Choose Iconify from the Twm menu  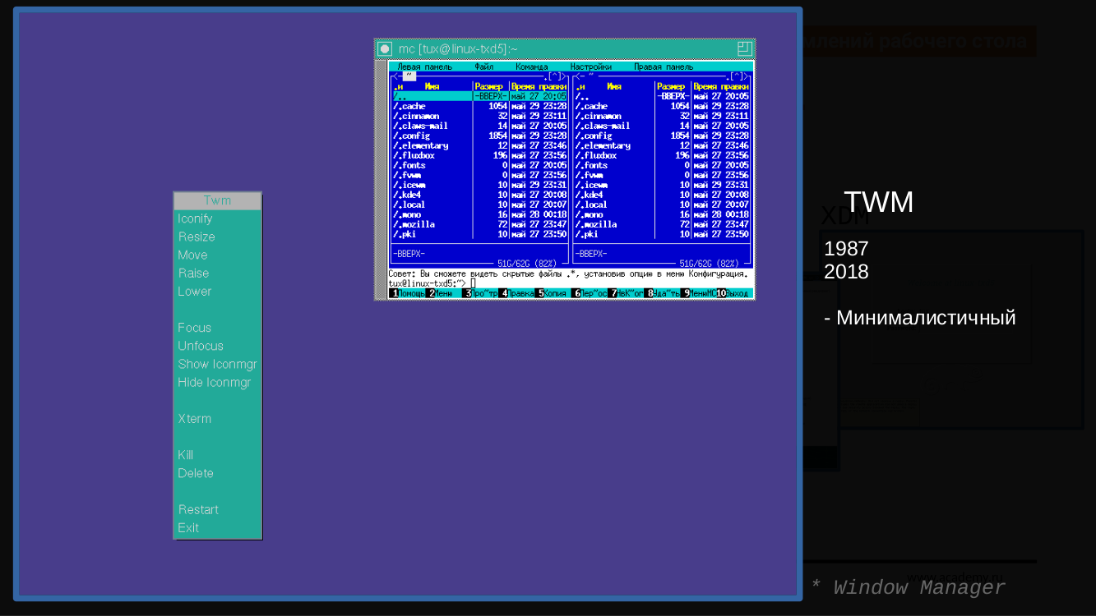coord(218,218)
